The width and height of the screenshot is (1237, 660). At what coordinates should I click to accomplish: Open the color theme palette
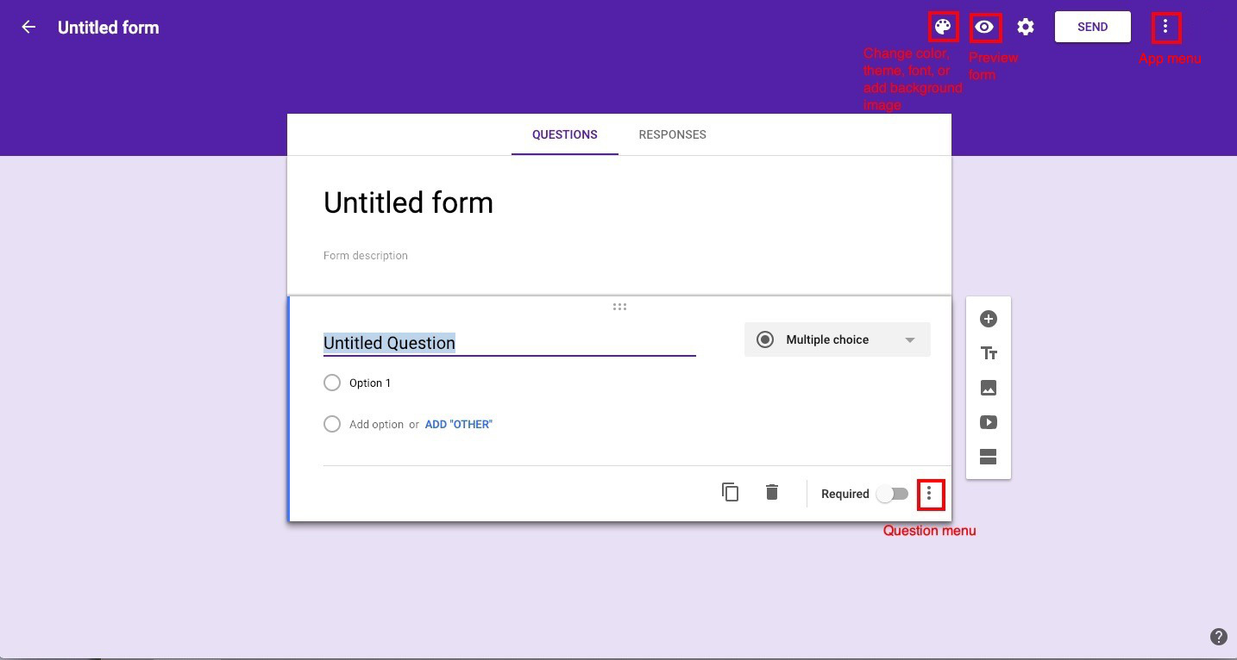pyautogui.click(x=943, y=27)
